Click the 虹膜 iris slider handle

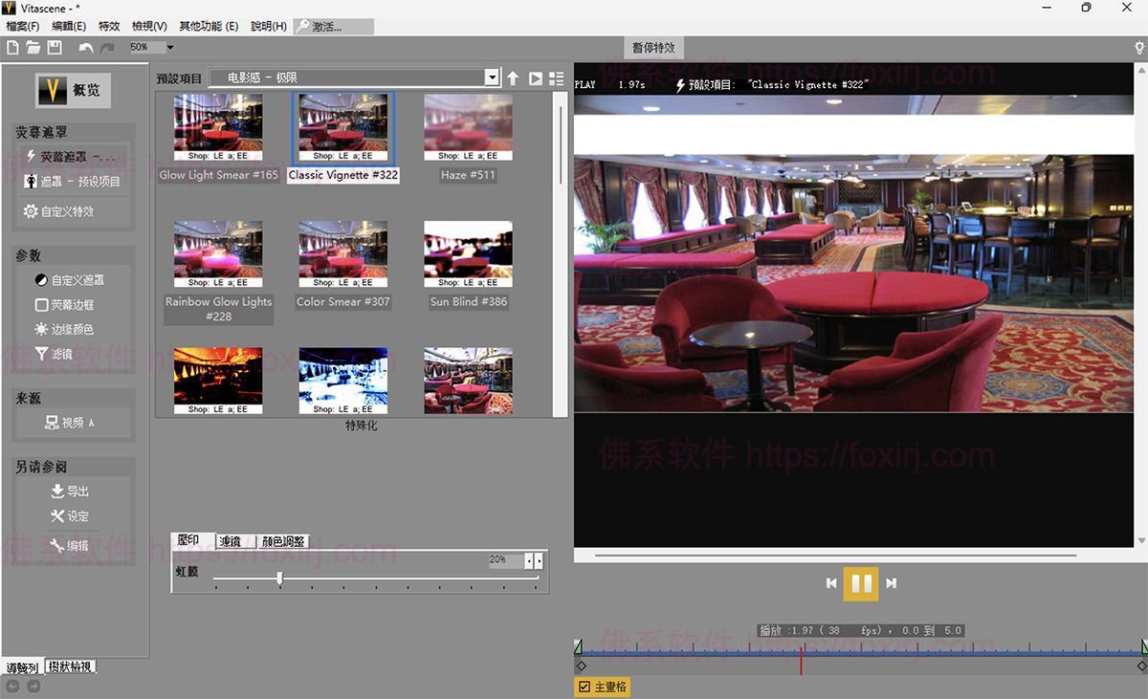click(x=279, y=578)
